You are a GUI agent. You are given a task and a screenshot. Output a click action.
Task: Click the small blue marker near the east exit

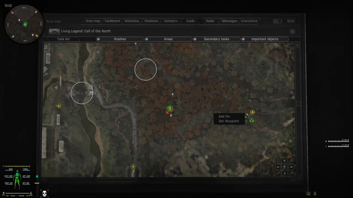point(250,101)
